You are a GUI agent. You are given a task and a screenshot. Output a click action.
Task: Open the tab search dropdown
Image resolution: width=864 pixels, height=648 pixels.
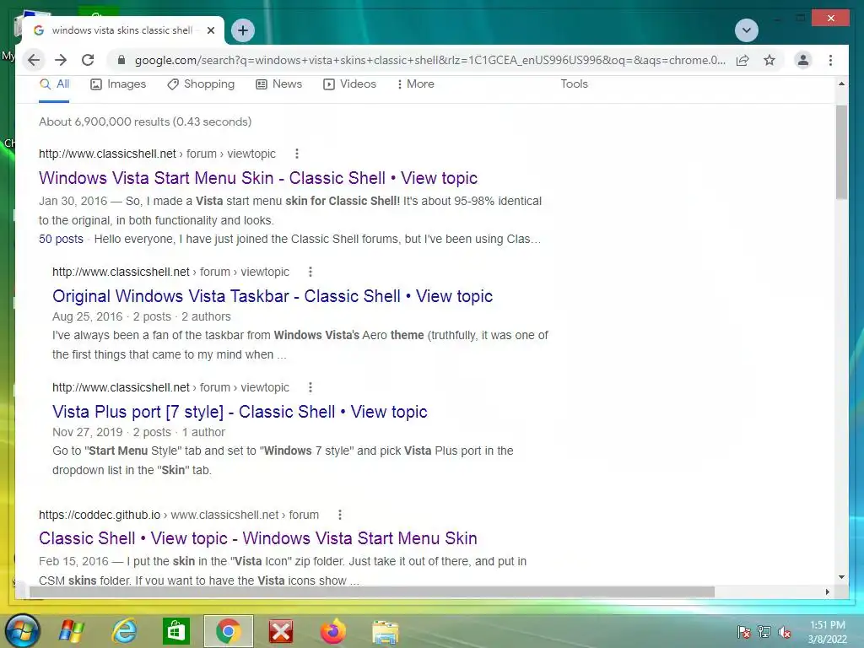tap(747, 30)
